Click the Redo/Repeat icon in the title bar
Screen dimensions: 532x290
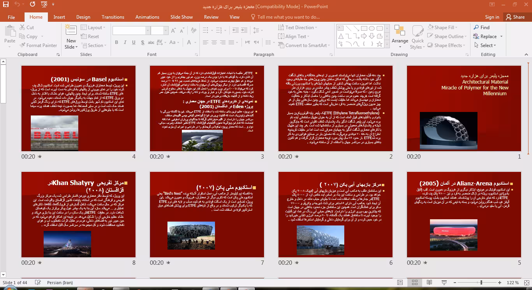pos(32,5)
